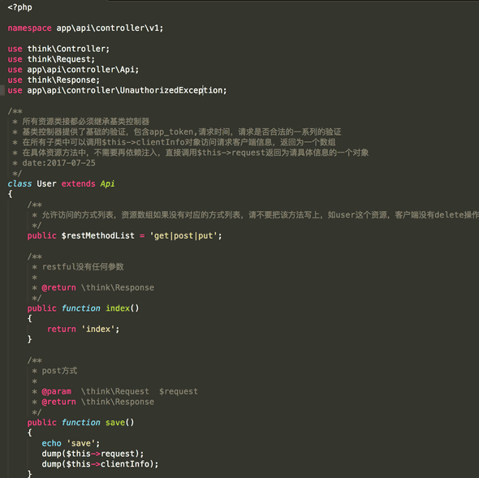Image resolution: width=479 pixels, height=478 pixels.
Task: Click the line 'dump($this->clientInfo);'
Action: point(100,464)
